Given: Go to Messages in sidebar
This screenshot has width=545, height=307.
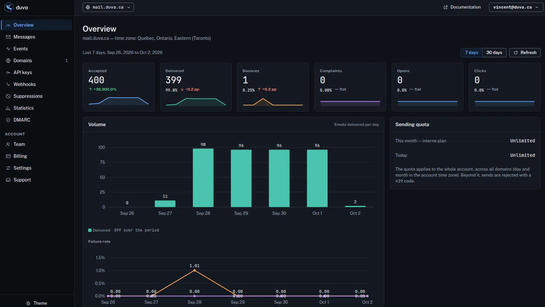Looking at the screenshot, I should (37, 37).
